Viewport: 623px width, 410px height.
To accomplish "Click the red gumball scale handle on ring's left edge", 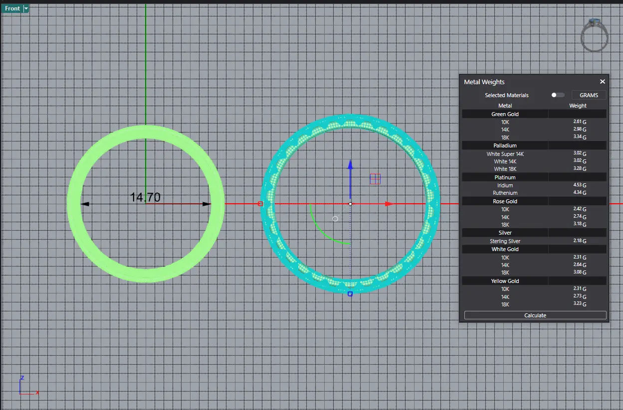I will click(x=260, y=204).
